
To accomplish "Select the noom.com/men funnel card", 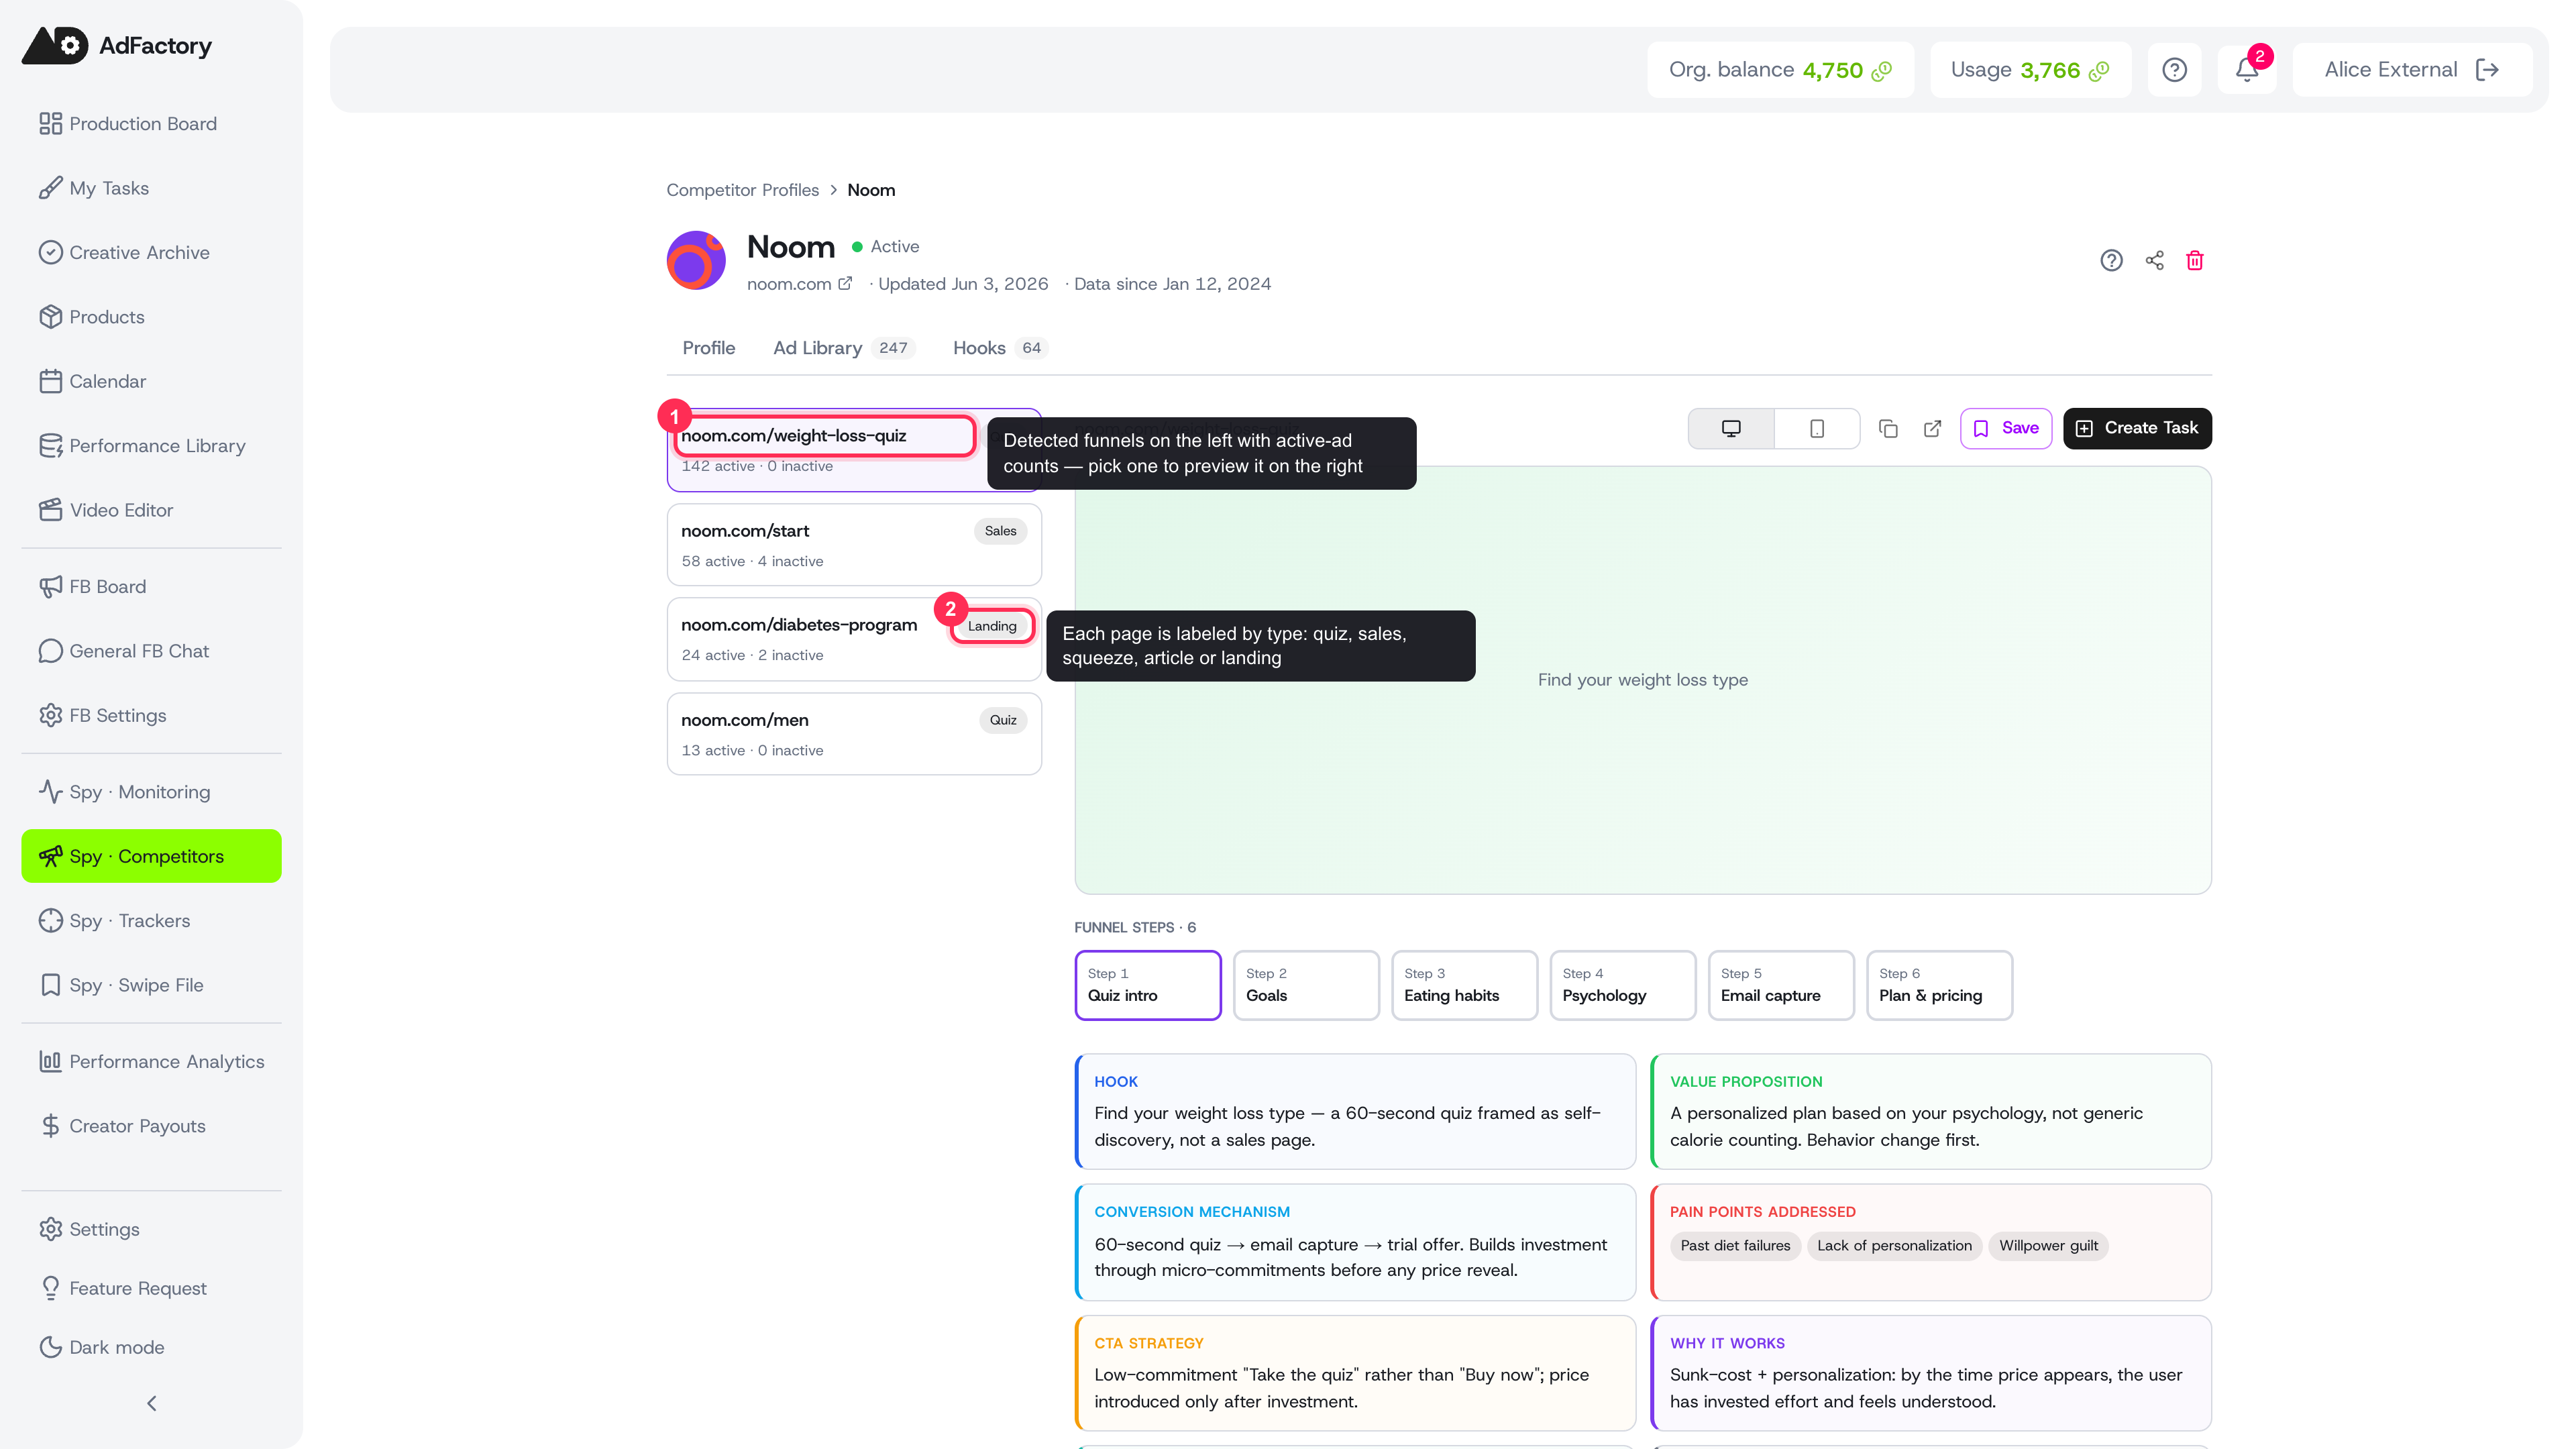I will tap(854, 734).
